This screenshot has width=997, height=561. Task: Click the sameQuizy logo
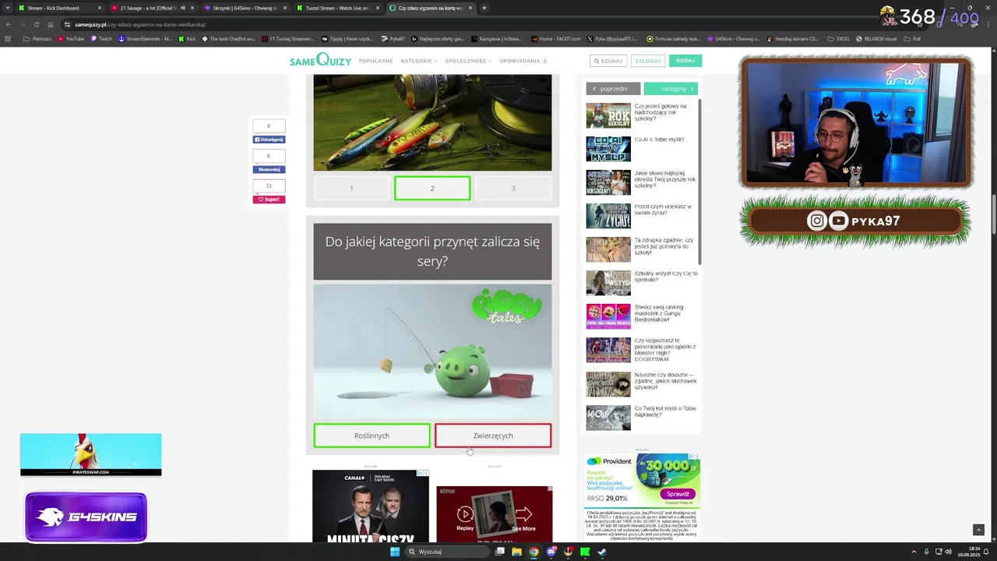coord(320,60)
